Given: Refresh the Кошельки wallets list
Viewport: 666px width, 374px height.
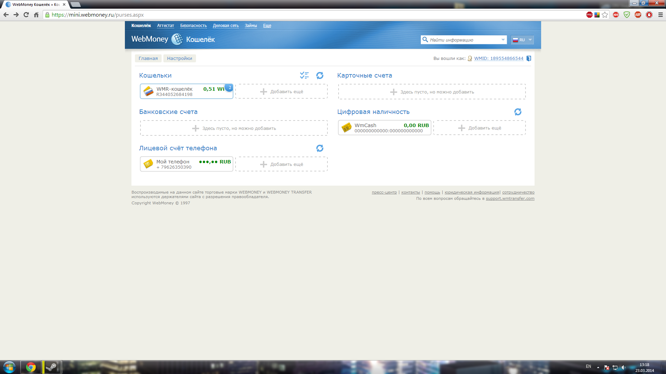Looking at the screenshot, I should pyautogui.click(x=320, y=75).
